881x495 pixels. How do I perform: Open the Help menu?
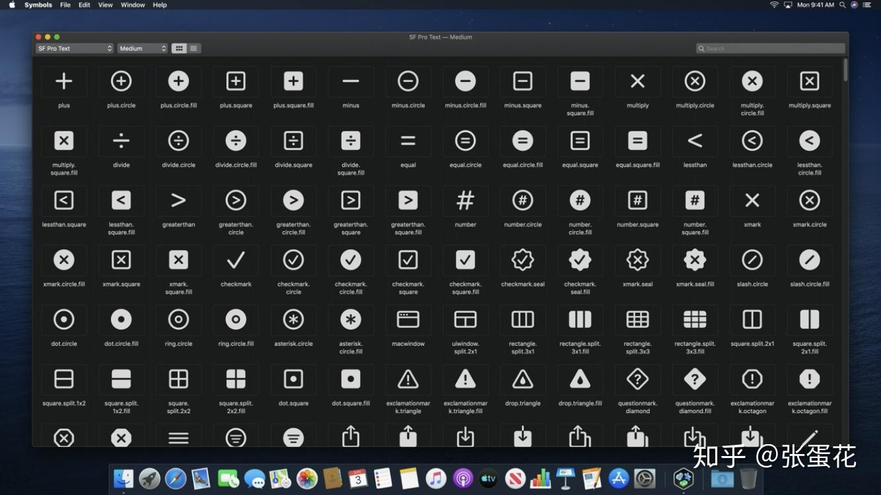tap(160, 5)
